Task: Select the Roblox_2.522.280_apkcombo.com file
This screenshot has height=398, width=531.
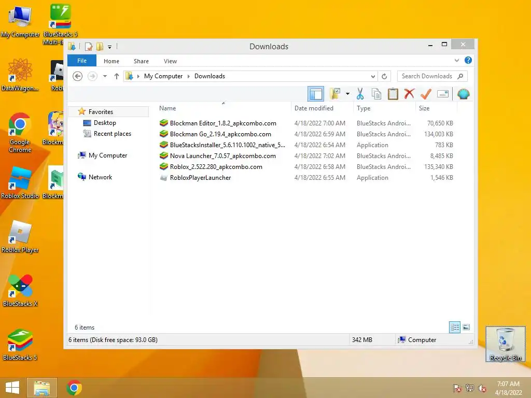Action: pyautogui.click(x=216, y=166)
